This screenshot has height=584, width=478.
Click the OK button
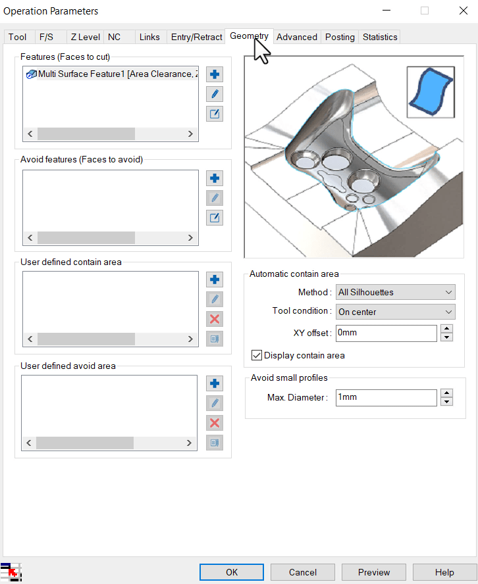coord(231,572)
